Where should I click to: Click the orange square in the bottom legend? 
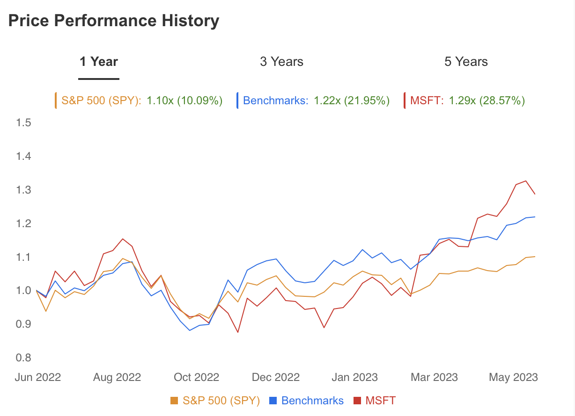174,401
